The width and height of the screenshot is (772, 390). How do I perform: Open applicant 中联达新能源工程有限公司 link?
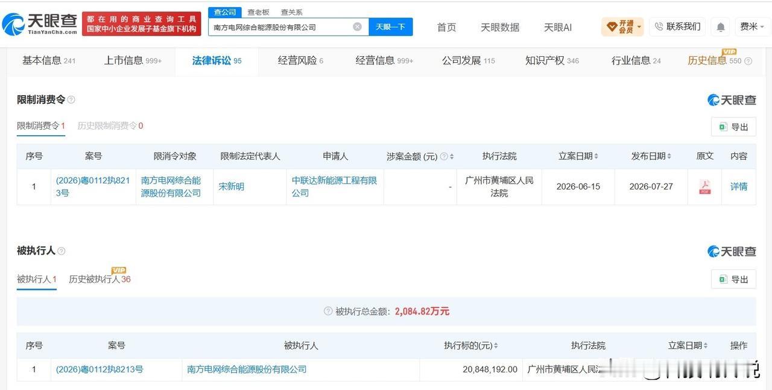point(334,187)
